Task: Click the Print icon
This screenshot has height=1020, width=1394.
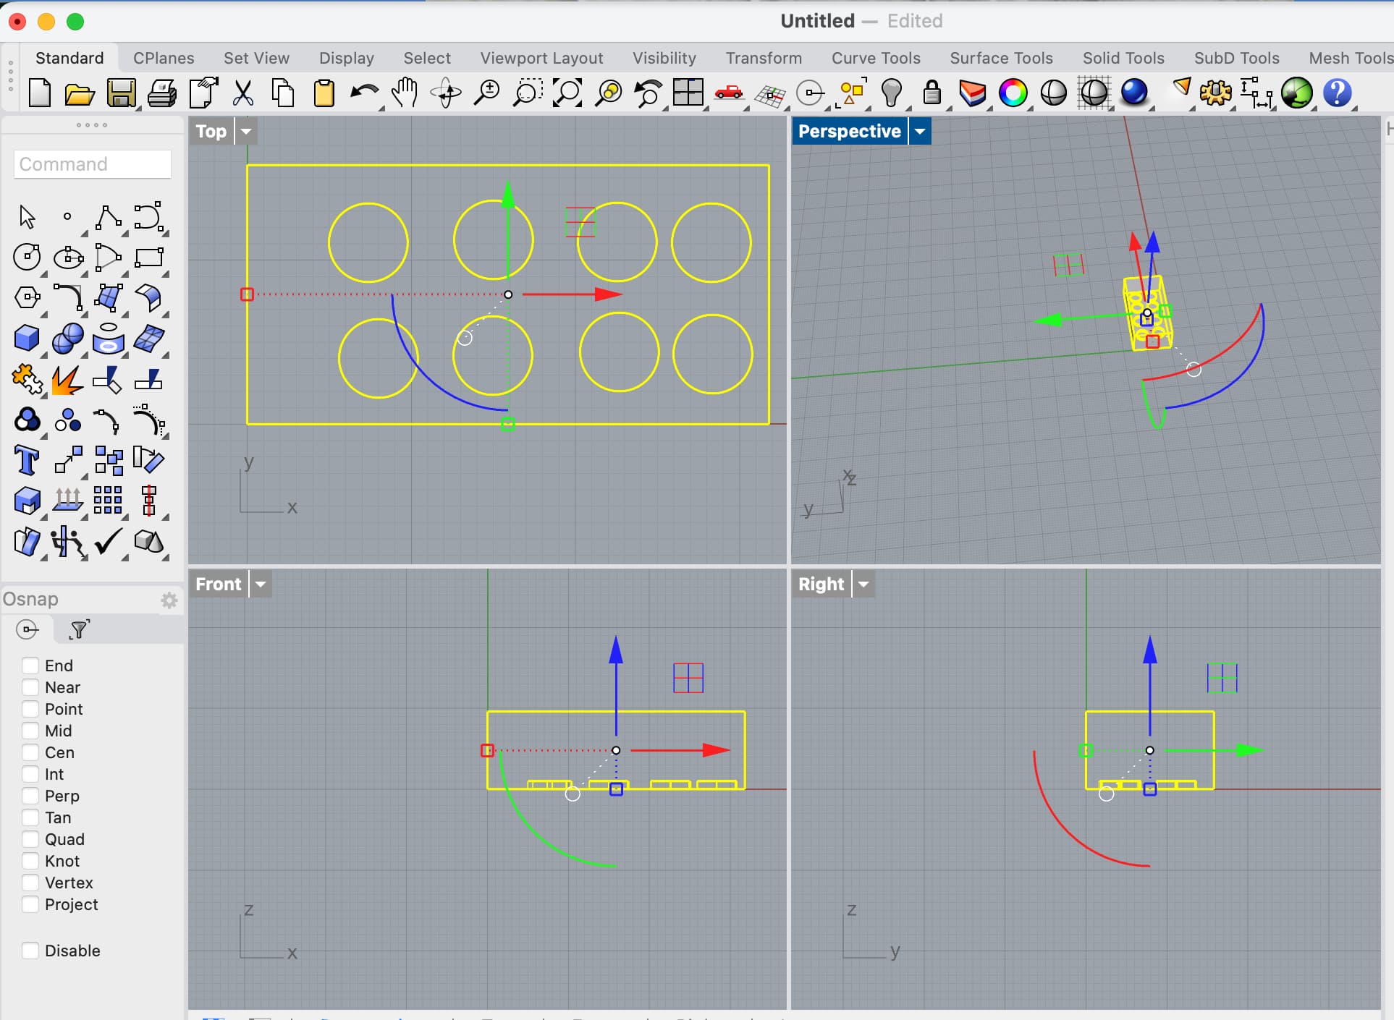Action: click(161, 93)
